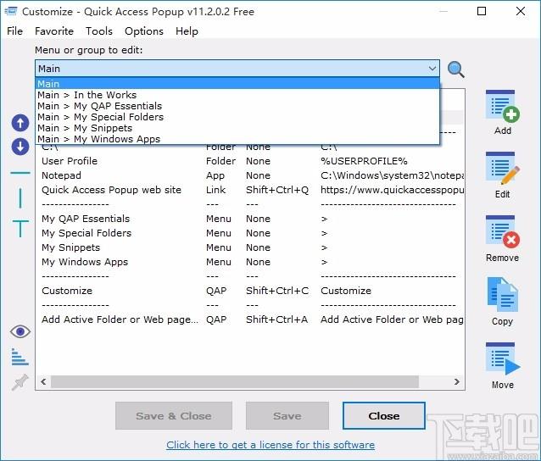The image size is (541, 461).
Task: Click the horizontal scrollbar thumb
Action: point(235,381)
